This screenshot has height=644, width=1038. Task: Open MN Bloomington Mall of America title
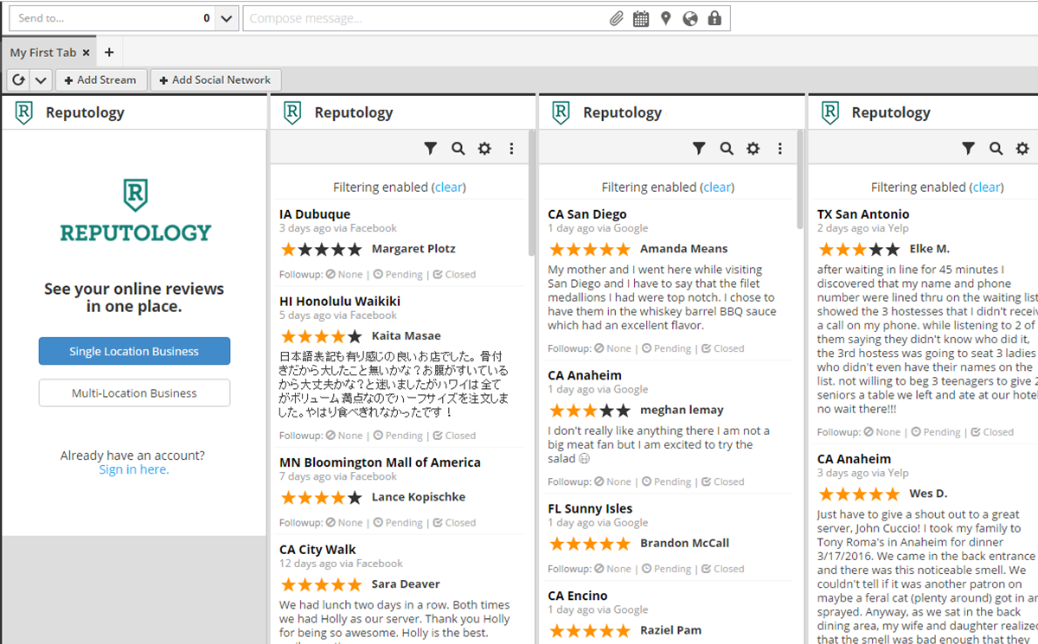tap(380, 462)
